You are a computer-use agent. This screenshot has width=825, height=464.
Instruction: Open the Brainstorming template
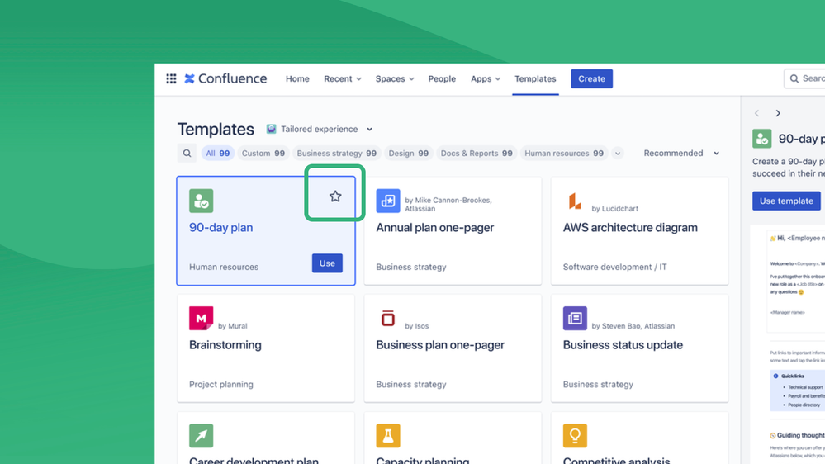coord(225,344)
